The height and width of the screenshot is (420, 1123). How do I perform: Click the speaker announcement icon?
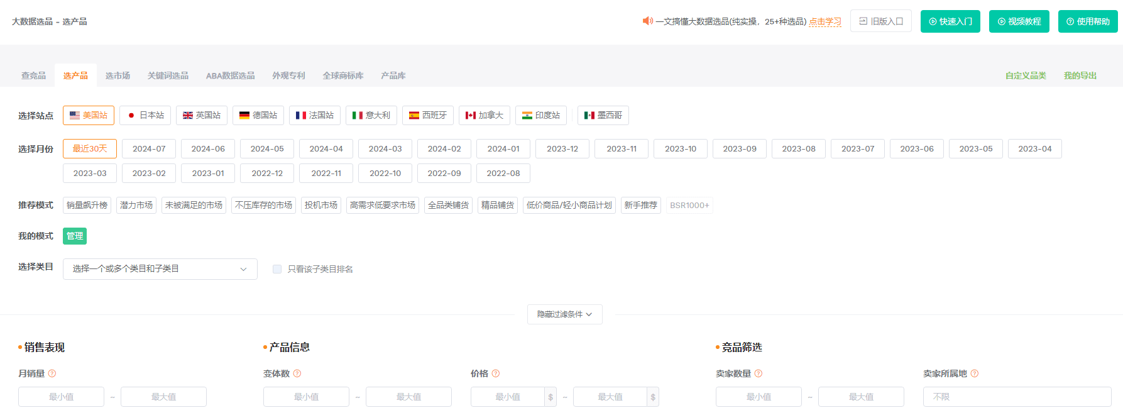coord(648,21)
